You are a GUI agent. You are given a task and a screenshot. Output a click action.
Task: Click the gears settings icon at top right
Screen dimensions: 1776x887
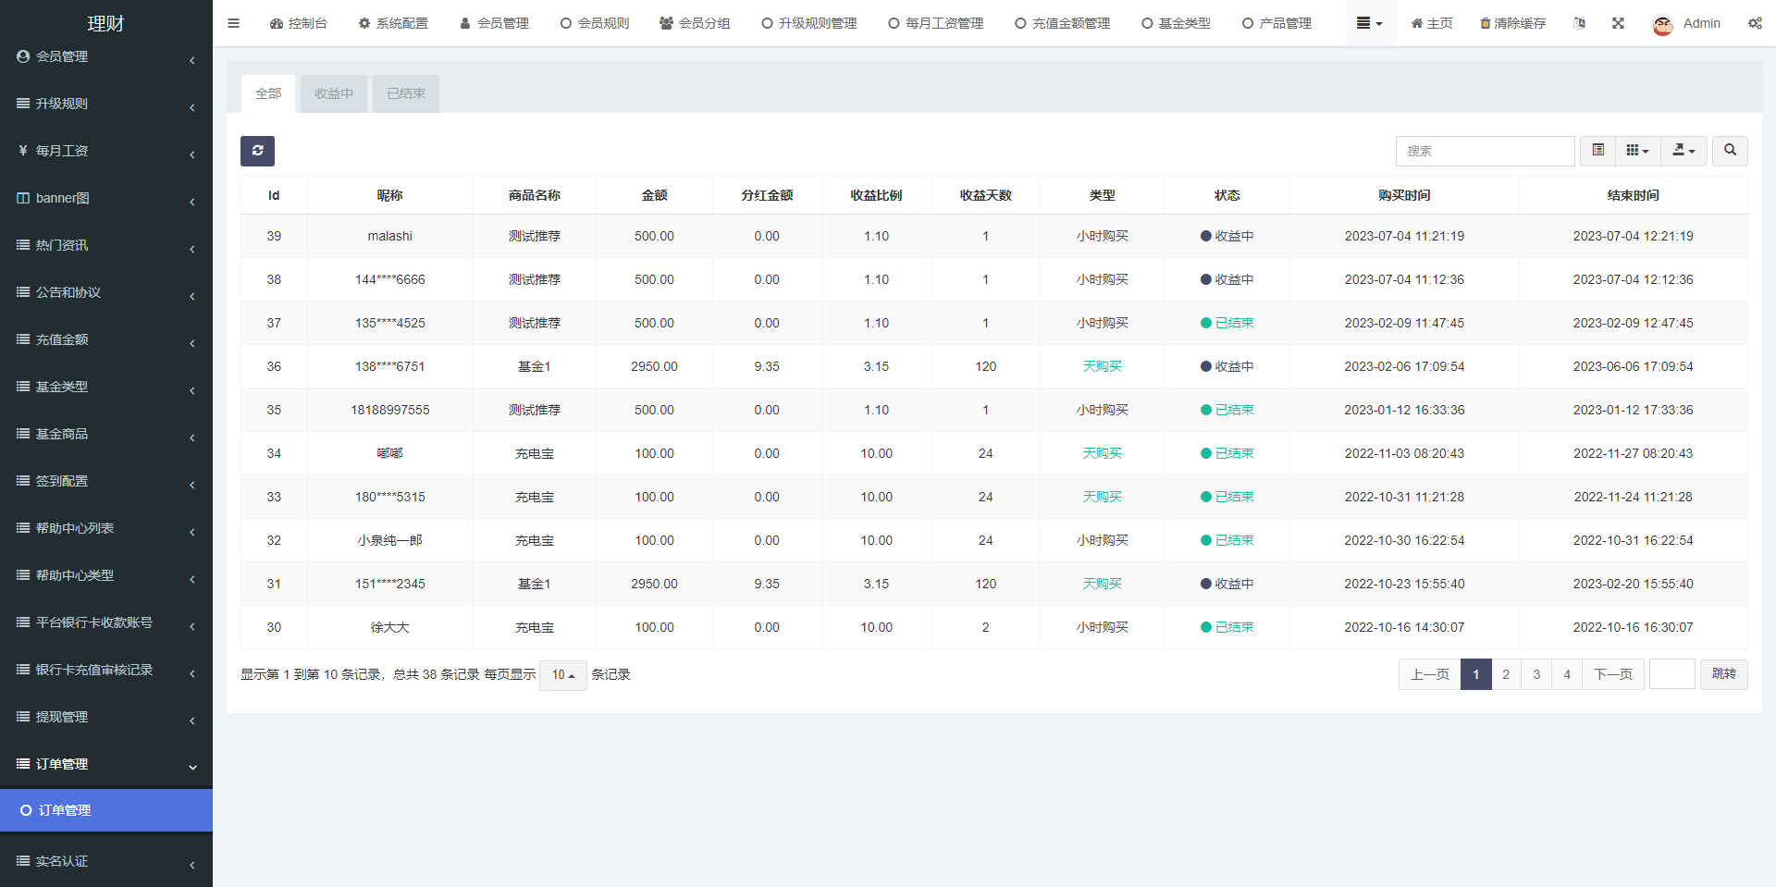tap(1755, 23)
